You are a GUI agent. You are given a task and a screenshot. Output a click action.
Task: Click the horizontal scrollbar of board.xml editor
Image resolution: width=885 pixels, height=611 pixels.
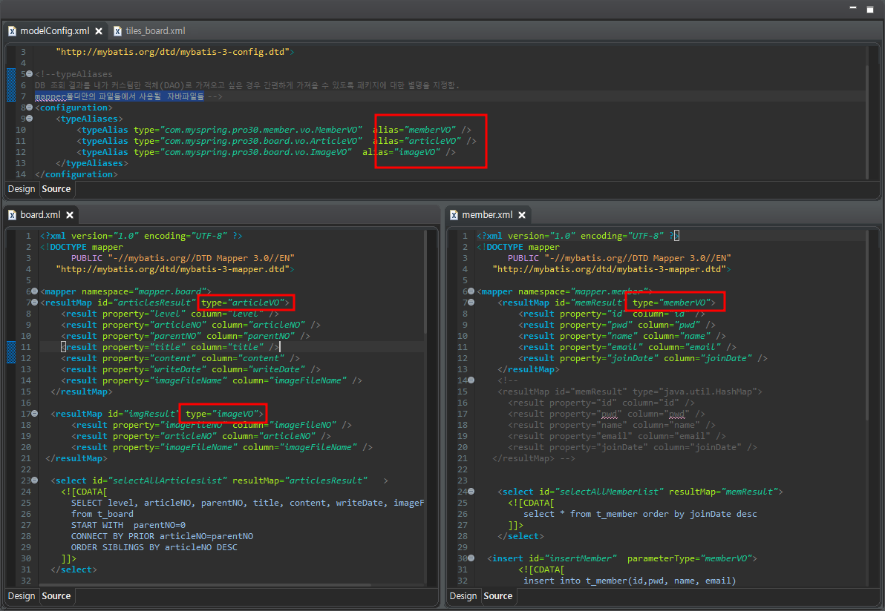coord(203,585)
